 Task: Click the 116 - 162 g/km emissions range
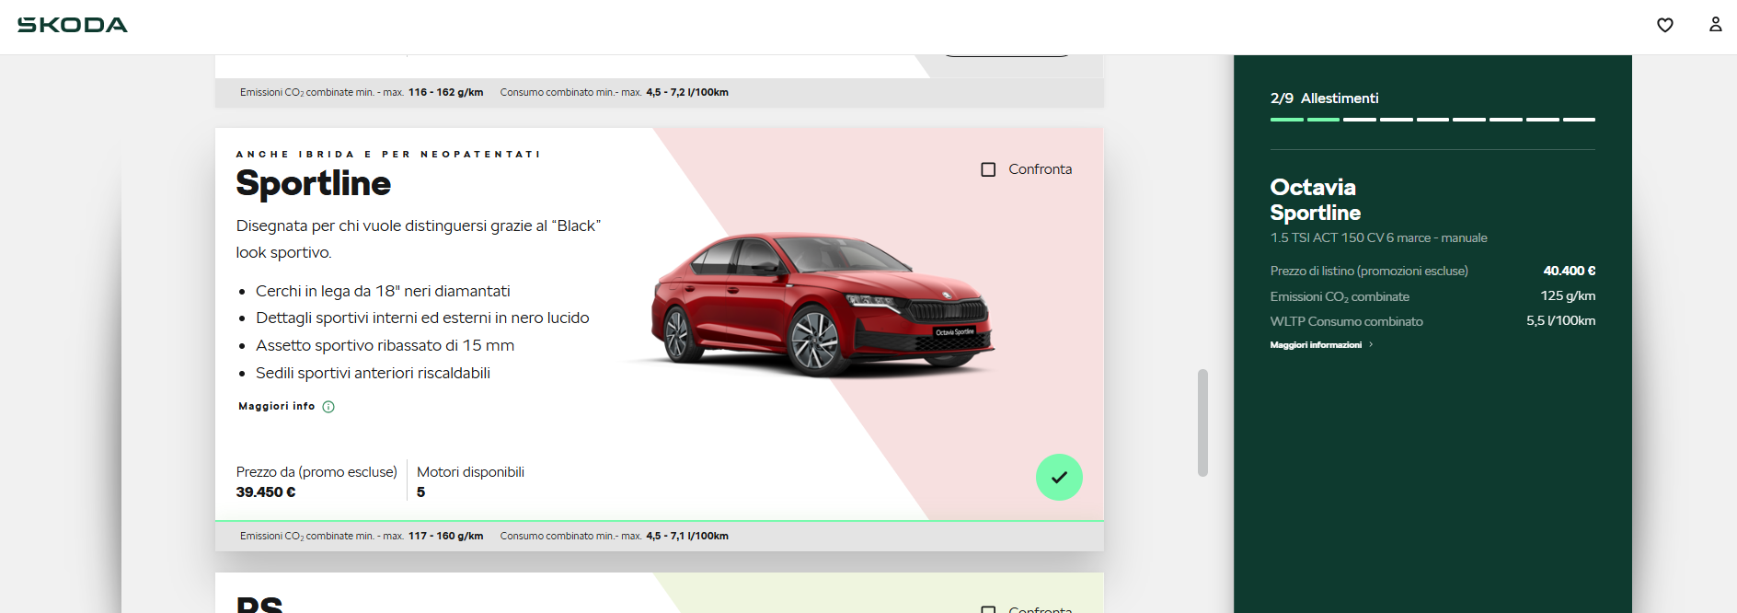445,92
